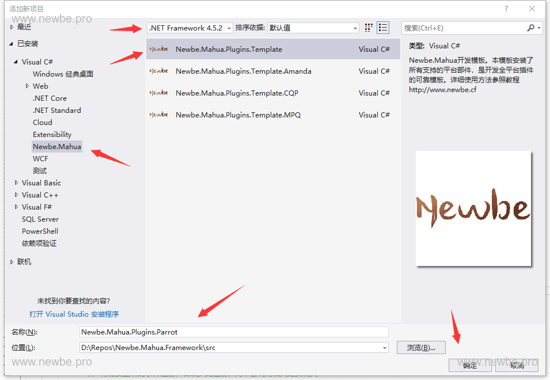Select Newbe.Mahua.Plugins.Template icon

point(158,50)
